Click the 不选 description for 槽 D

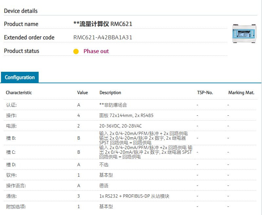104,165
